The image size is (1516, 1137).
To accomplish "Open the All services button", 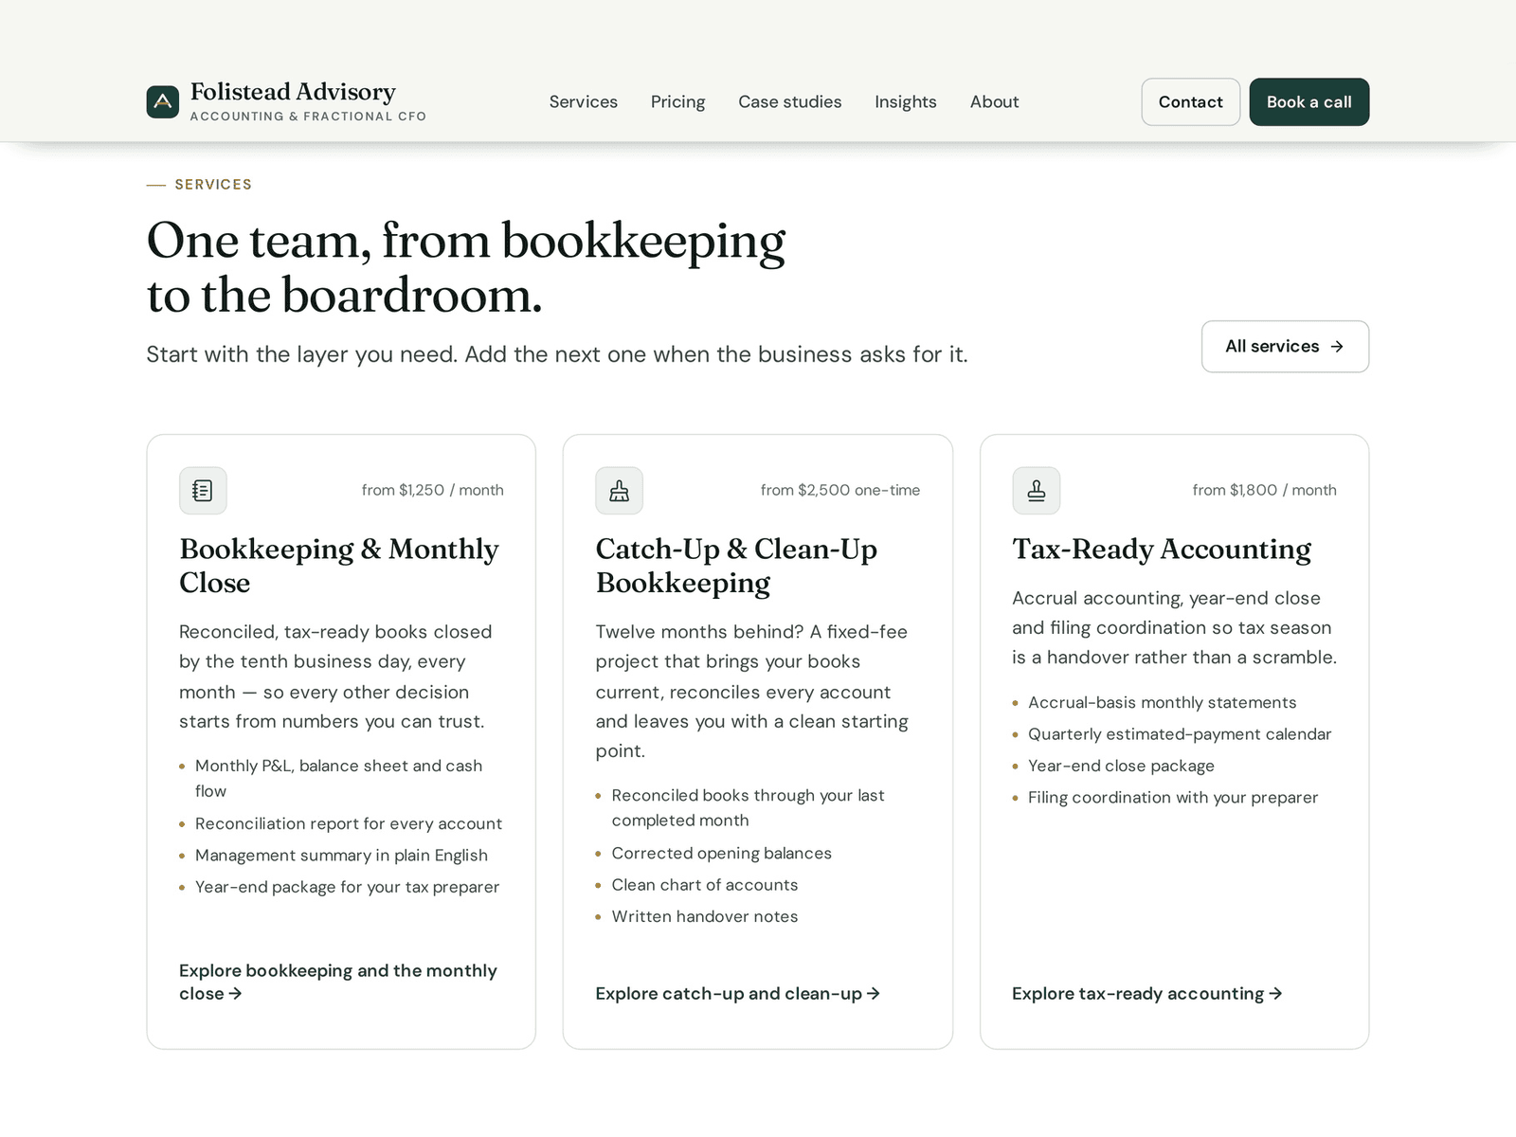I will click(1285, 347).
